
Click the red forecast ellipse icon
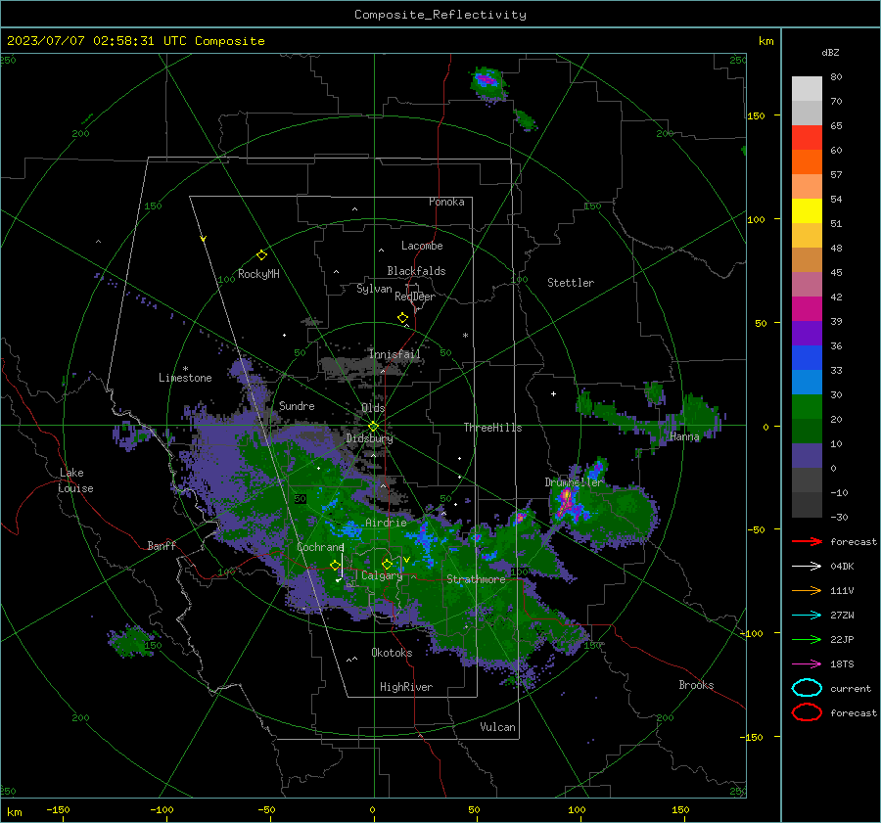pos(807,712)
